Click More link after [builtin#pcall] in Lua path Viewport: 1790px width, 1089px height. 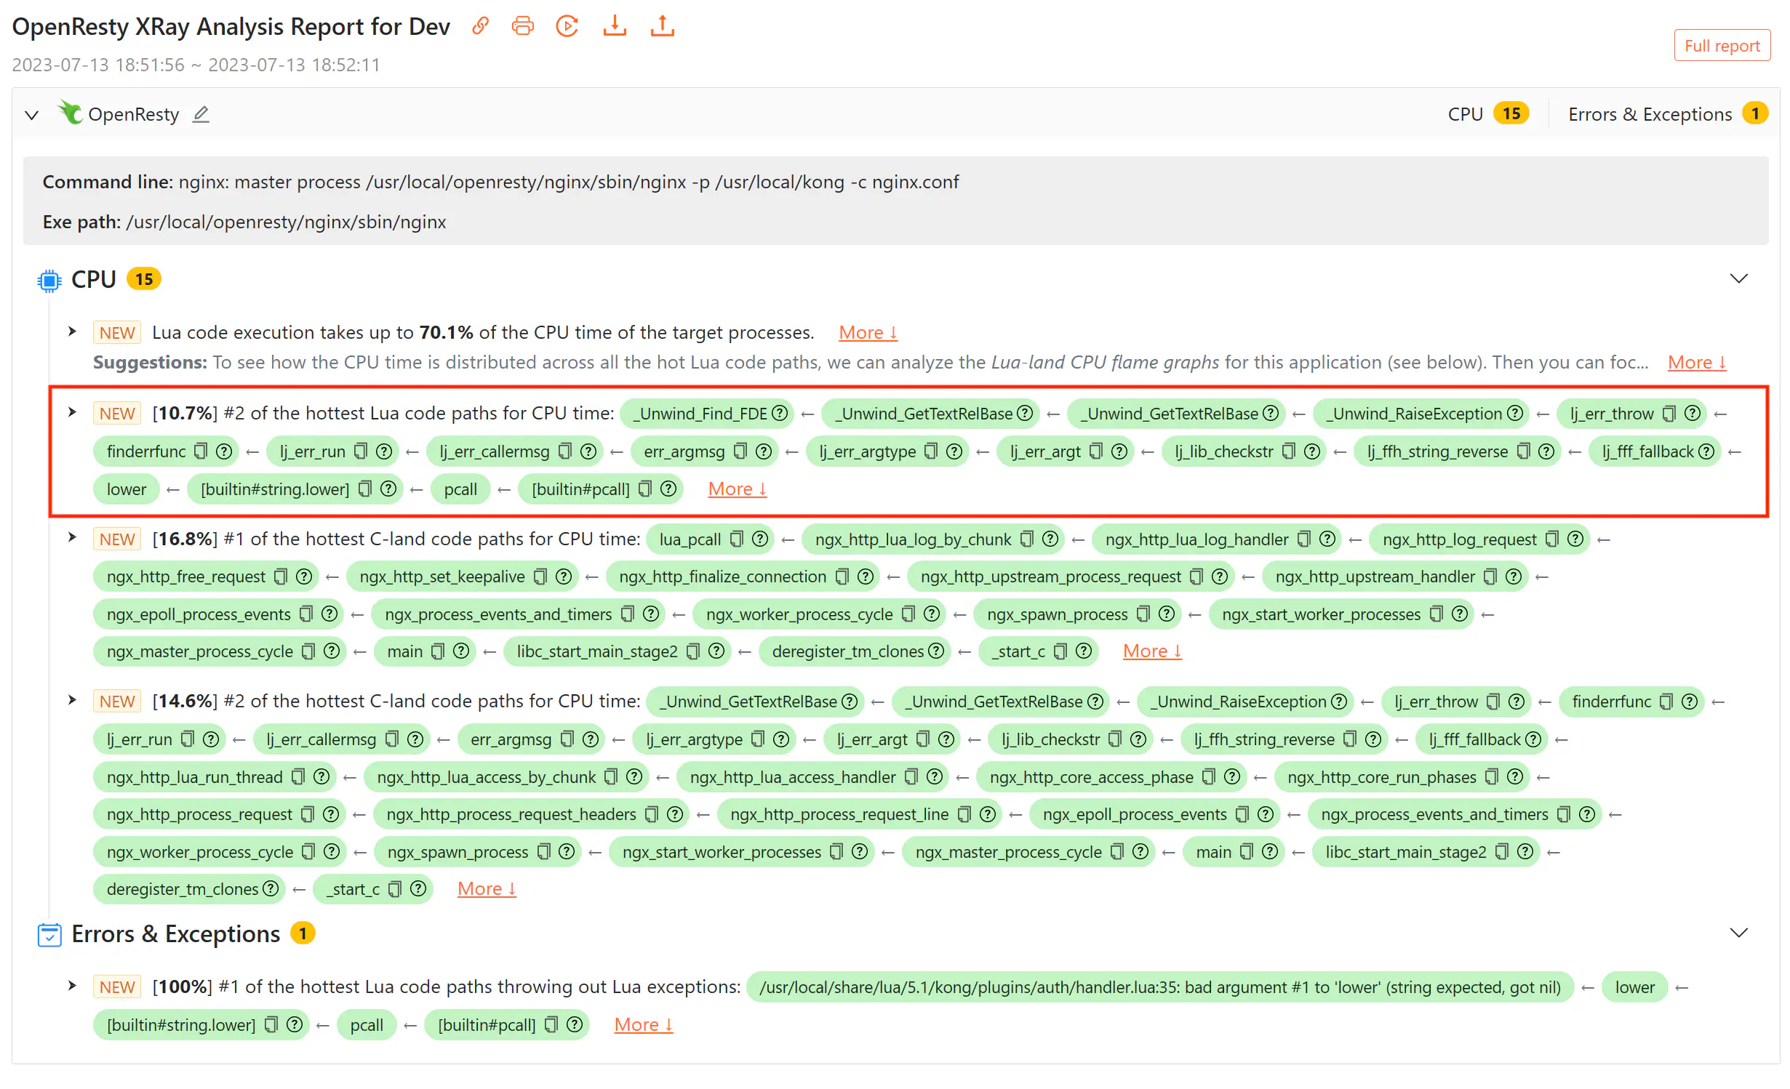737,489
